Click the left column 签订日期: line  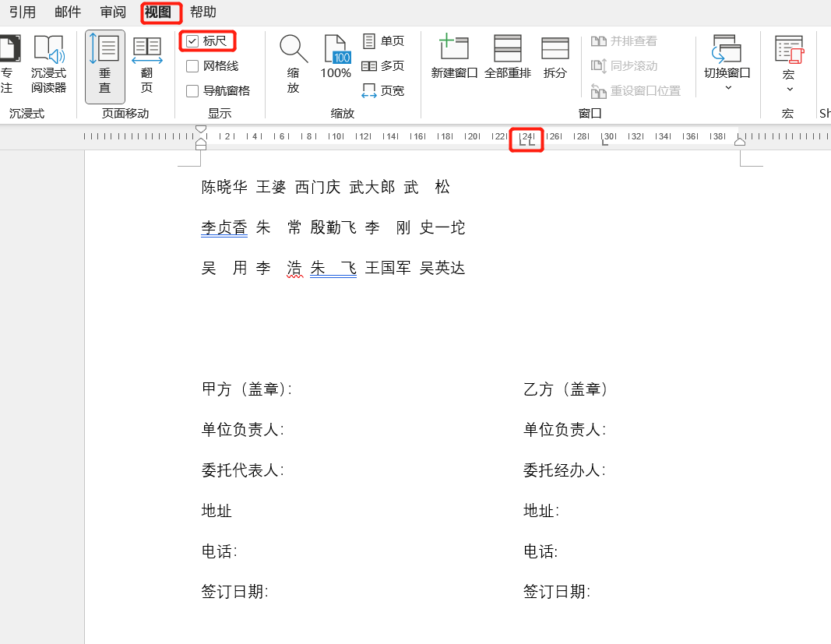coord(234,592)
